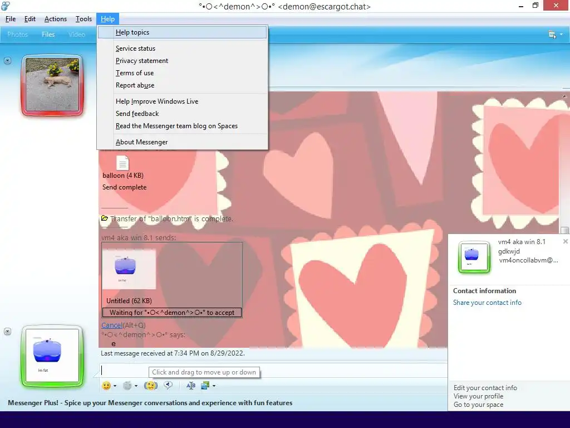This screenshot has width=570, height=428.
Task: Open the emoticon dropdown arrow
Action: 115,386
